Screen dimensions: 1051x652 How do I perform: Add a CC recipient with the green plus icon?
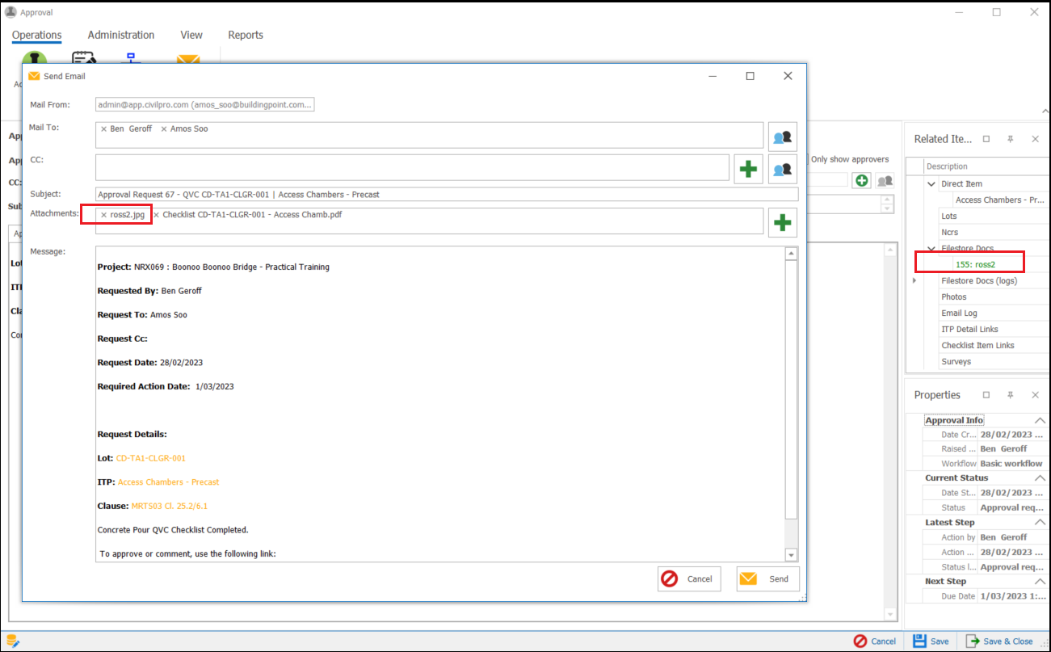pyautogui.click(x=748, y=169)
